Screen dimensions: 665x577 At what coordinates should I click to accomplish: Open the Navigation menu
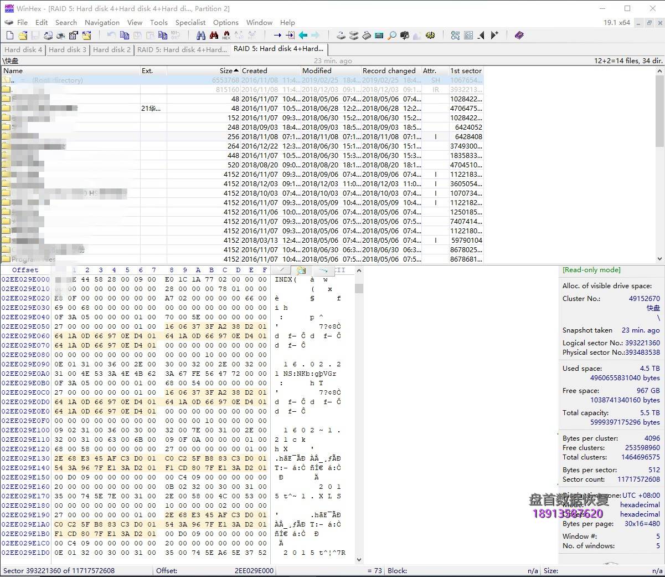(x=102, y=22)
